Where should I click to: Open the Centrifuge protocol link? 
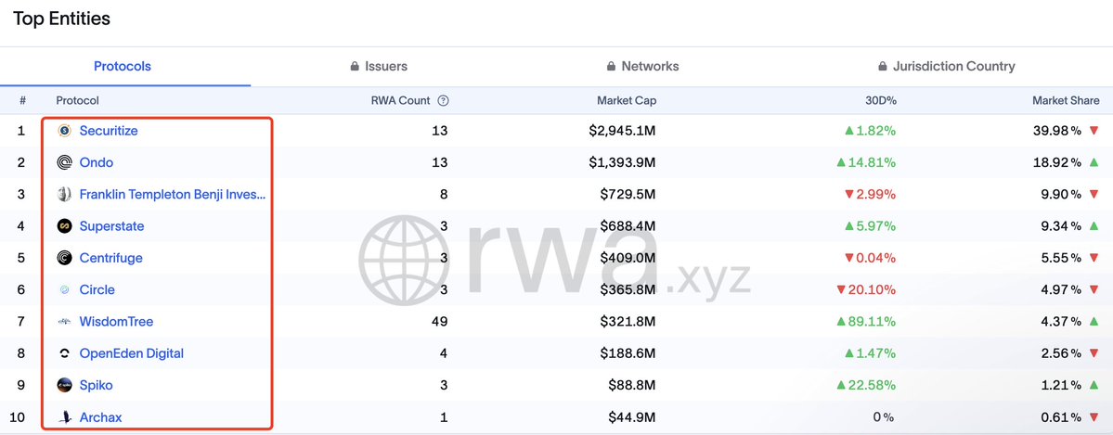coord(110,258)
